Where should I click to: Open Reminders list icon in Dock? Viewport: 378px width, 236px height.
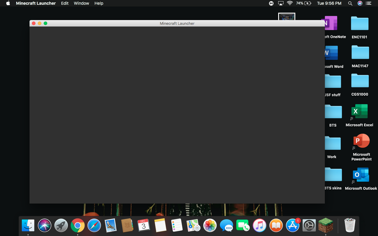[x=177, y=226]
